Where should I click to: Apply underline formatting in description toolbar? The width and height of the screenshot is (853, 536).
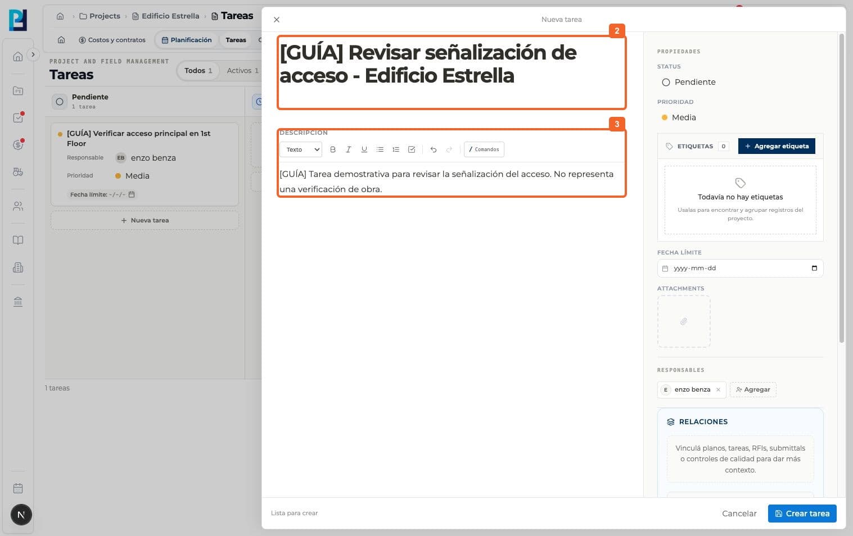pyautogui.click(x=364, y=149)
